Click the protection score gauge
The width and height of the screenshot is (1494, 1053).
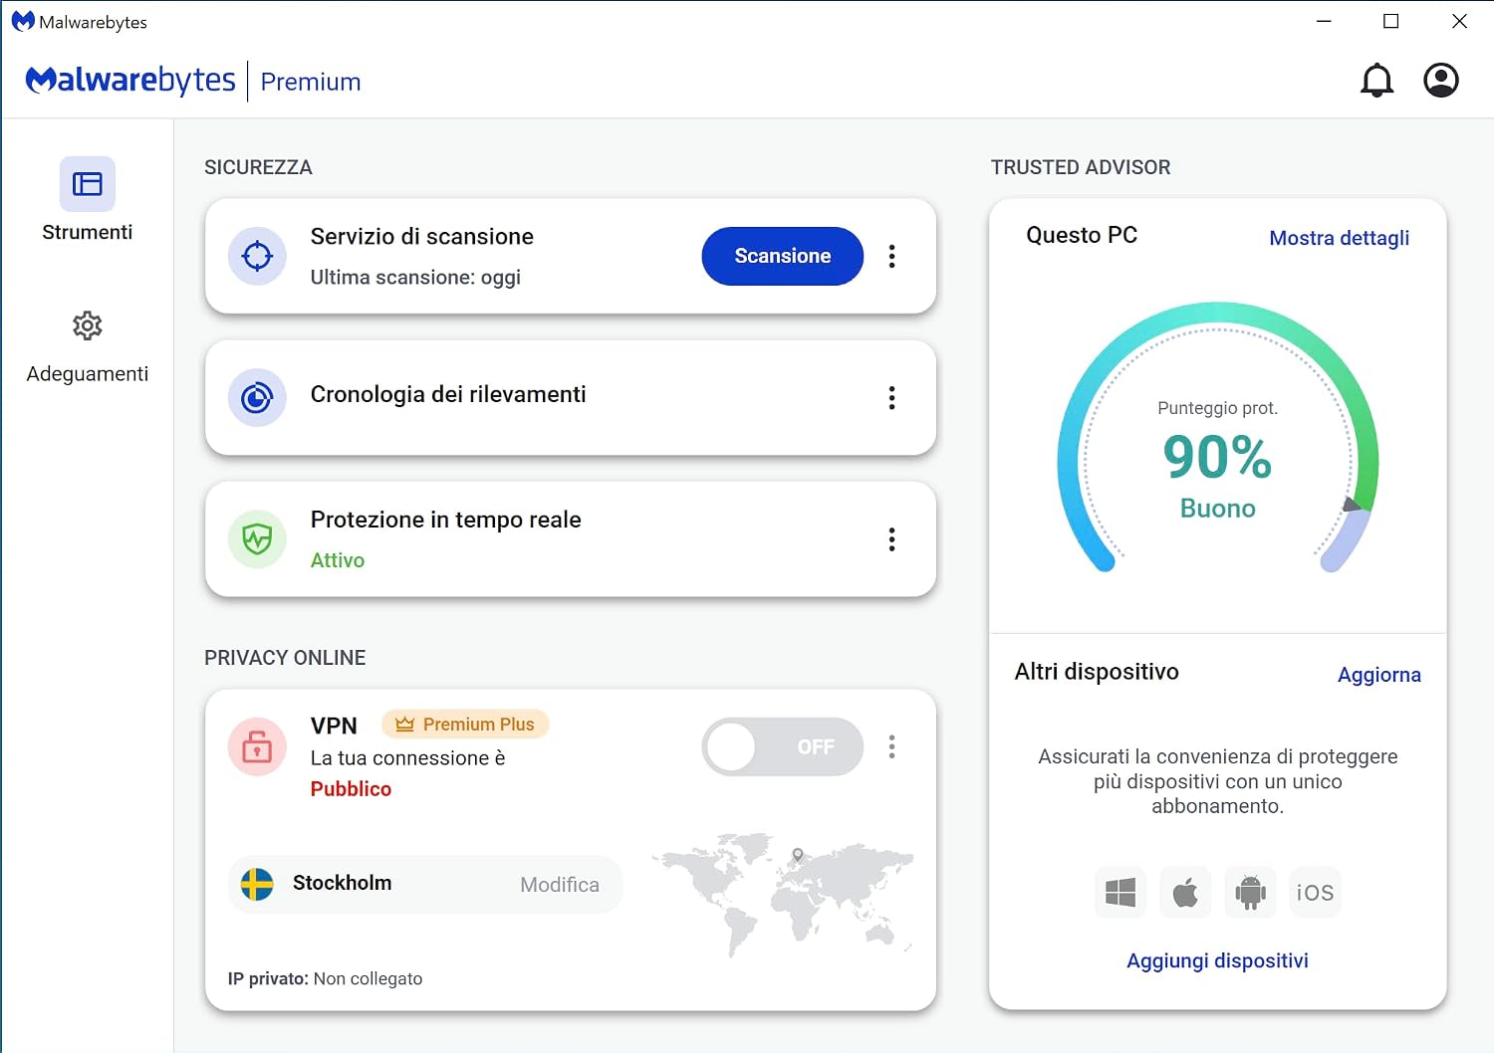click(1217, 438)
